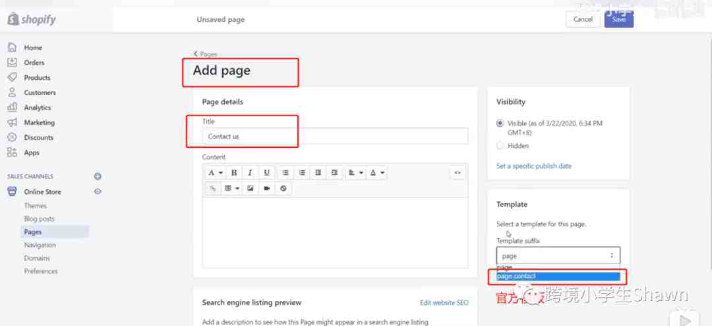Apply italic formatting in editor toolbar
Screen dimensions: 712x326
click(251, 173)
